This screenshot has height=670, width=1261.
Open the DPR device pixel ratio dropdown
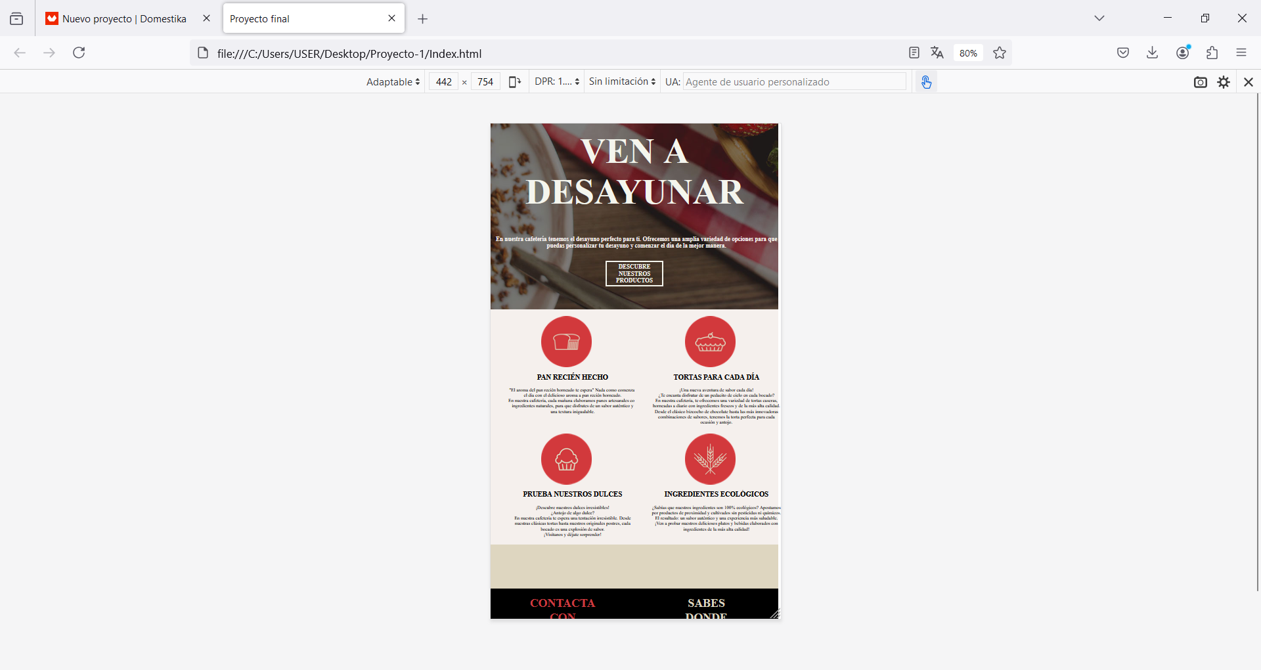[557, 81]
